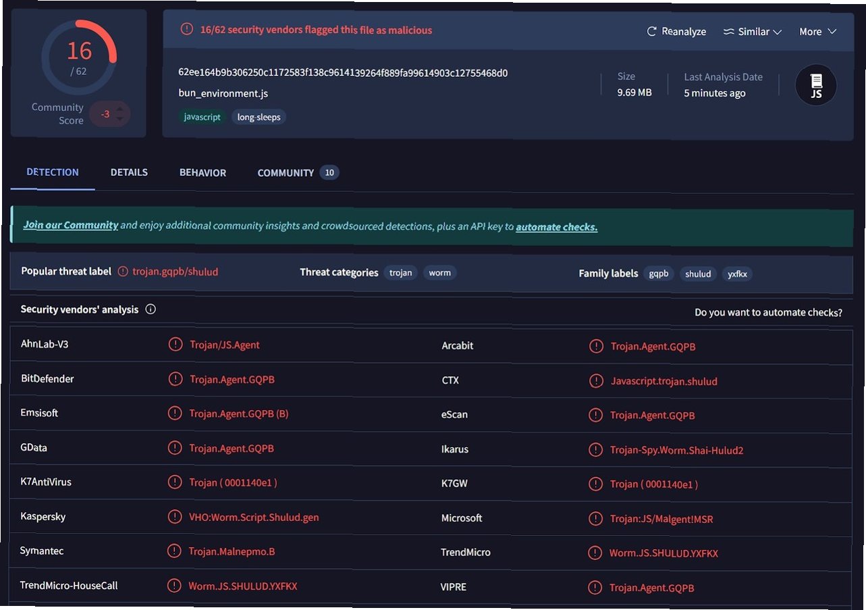Click the TrendMicro Worm.JS.SHULUD.YXFKX result

click(x=664, y=553)
